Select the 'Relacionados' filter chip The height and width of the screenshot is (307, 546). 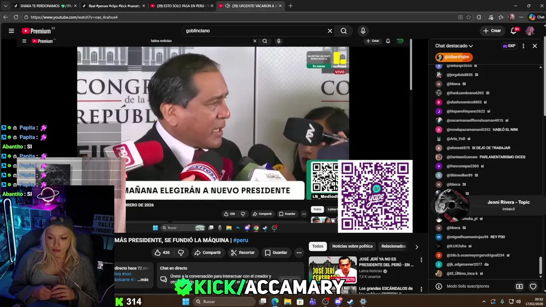pyautogui.click(x=393, y=246)
